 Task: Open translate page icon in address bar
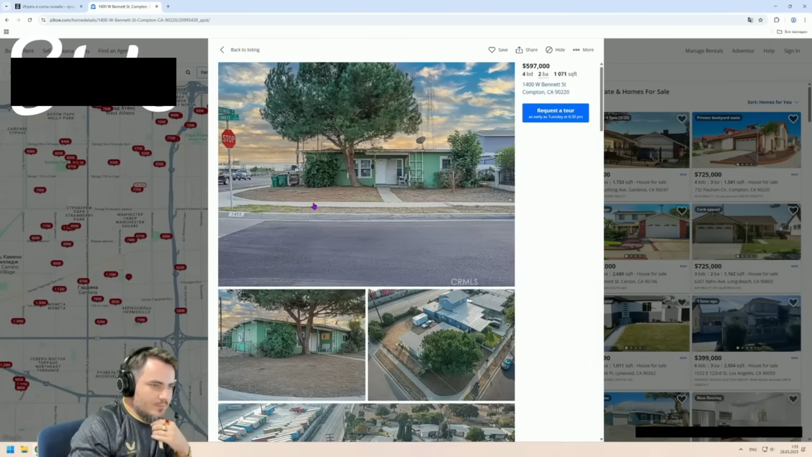750,20
